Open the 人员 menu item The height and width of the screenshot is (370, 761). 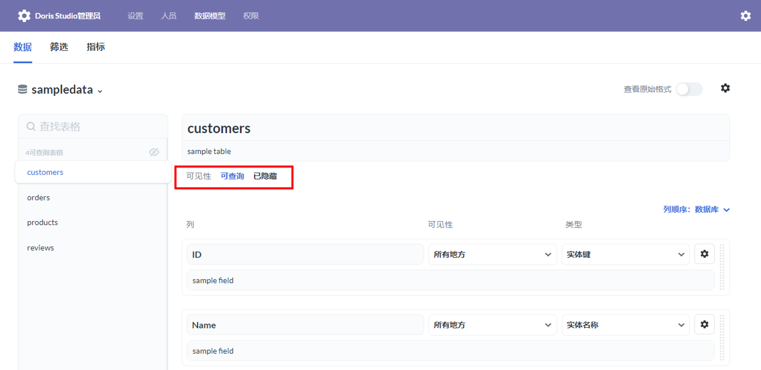(x=169, y=16)
